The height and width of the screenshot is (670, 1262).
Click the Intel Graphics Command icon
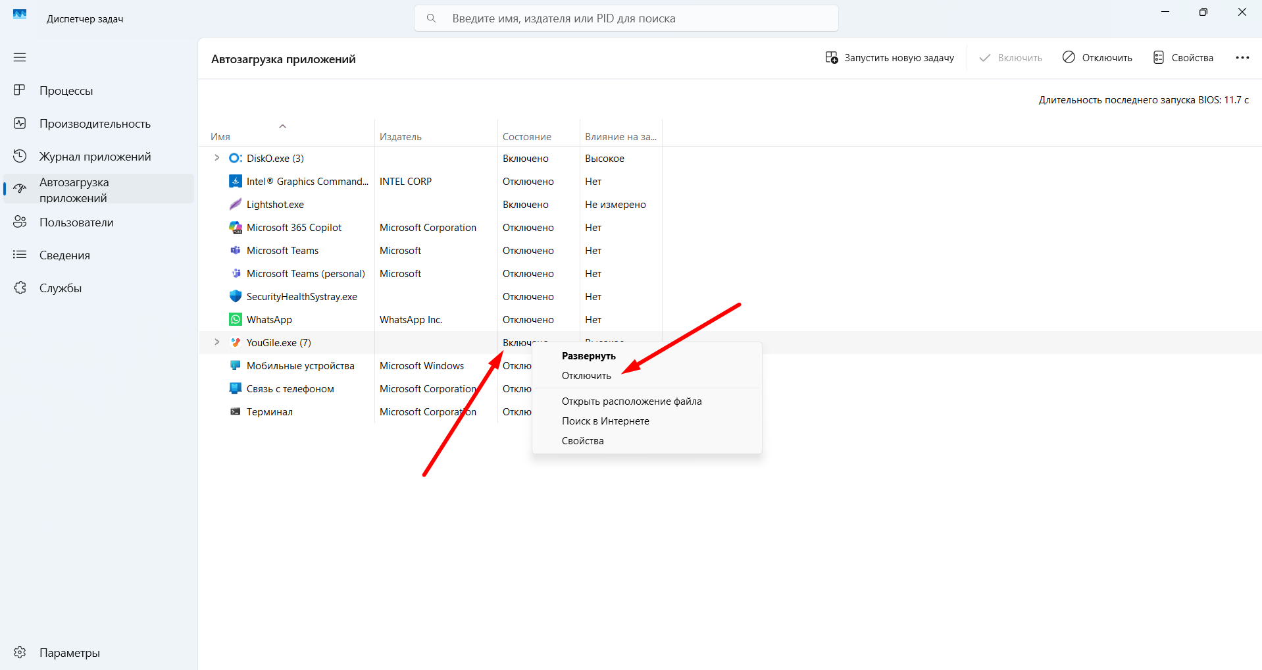coord(235,181)
